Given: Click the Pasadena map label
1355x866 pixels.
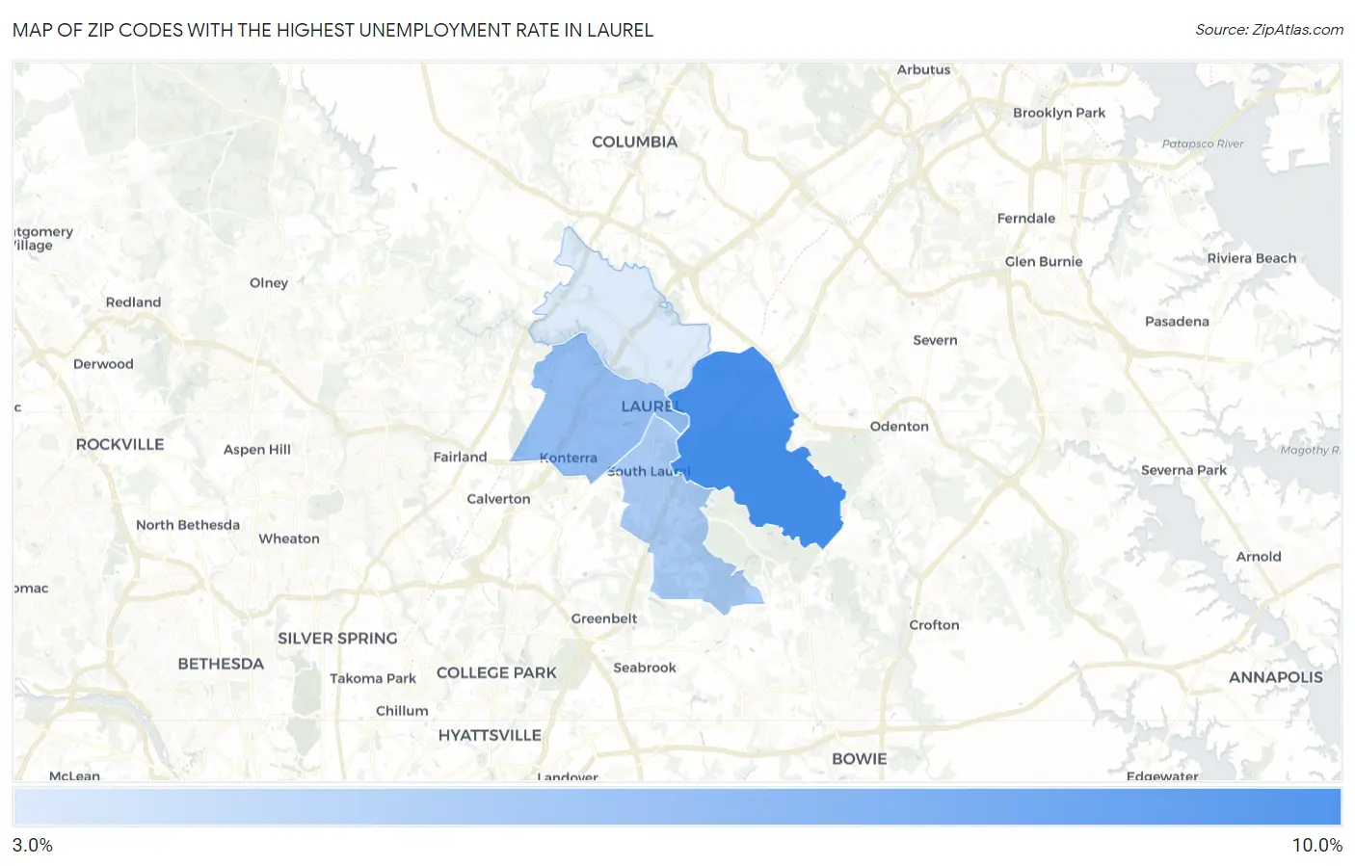Looking at the screenshot, I should 1177,321.
